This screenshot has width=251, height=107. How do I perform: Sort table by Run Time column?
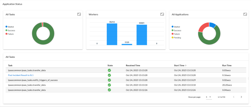pyautogui.click(x=227, y=65)
